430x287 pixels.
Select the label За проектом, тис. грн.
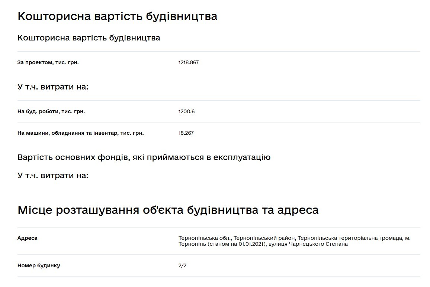pos(48,62)
